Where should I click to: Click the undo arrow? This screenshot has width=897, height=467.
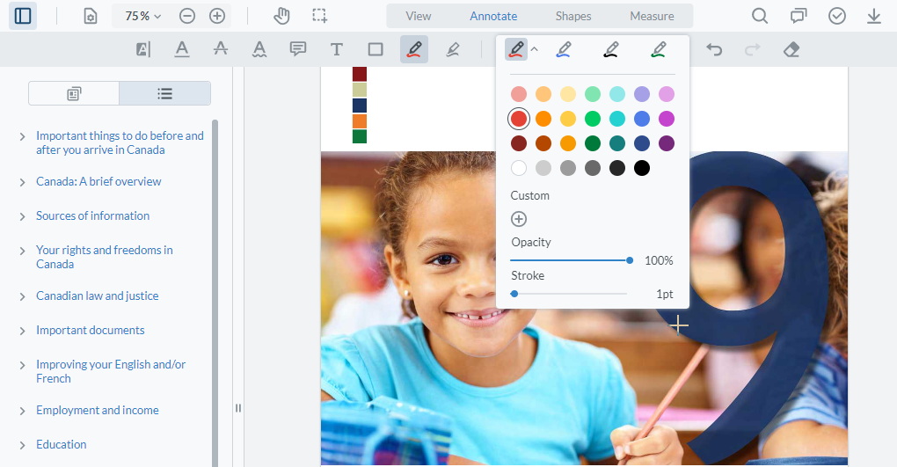coord(714,50)
